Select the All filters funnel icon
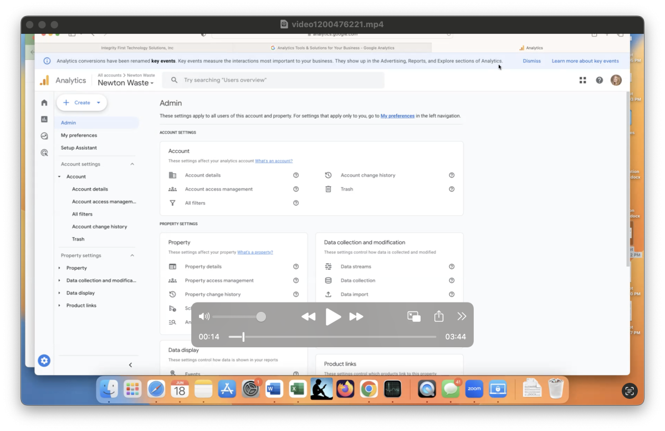 pyautogui.click(x=173, y=202)
